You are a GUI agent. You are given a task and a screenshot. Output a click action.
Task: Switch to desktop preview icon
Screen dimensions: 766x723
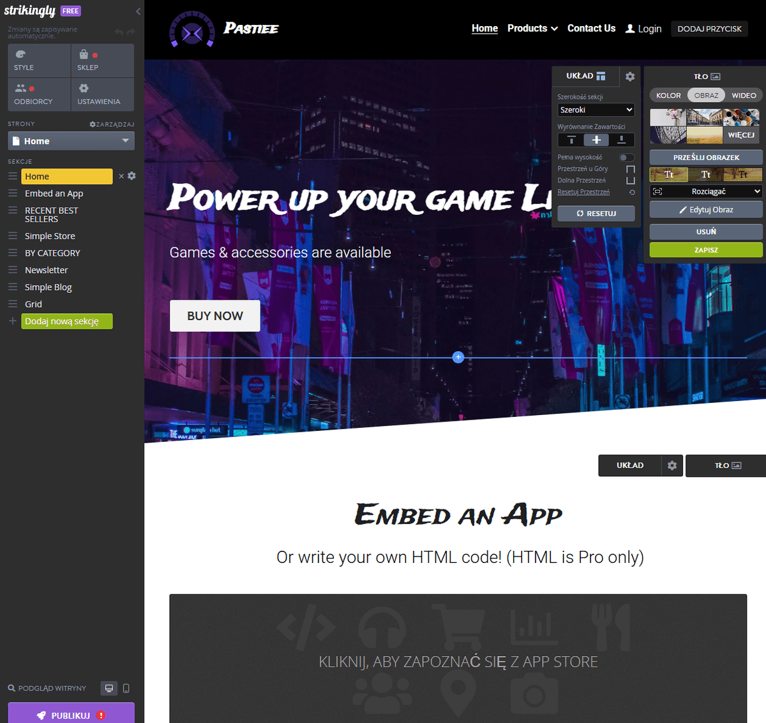coord(109,688)
